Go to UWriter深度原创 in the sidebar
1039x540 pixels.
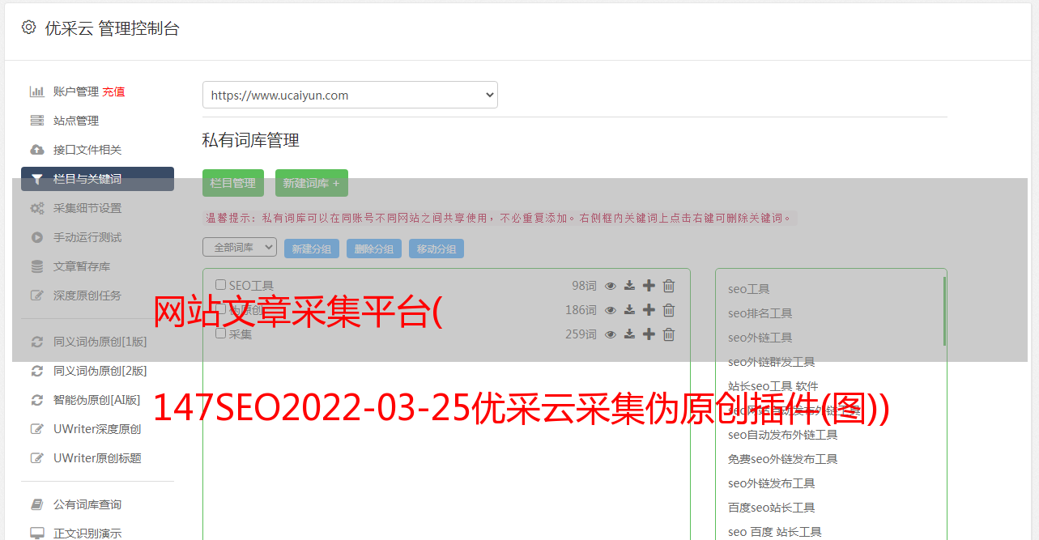[x=97, y=429]
